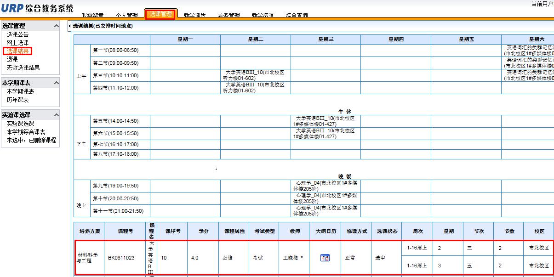This screenshot has width=554, height=277.
Task: Open 无效选课结果 from the sidebar
Action: point(23,68)
